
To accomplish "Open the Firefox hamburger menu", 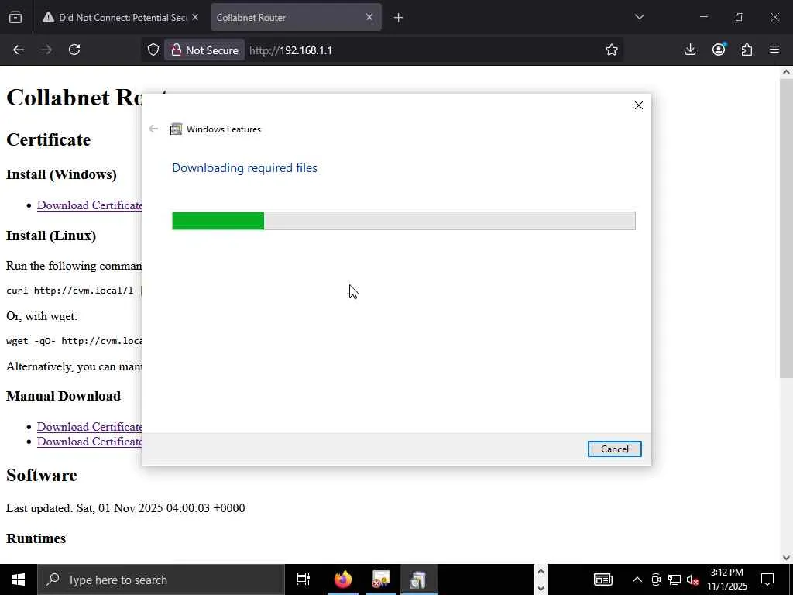I will 774,50.
